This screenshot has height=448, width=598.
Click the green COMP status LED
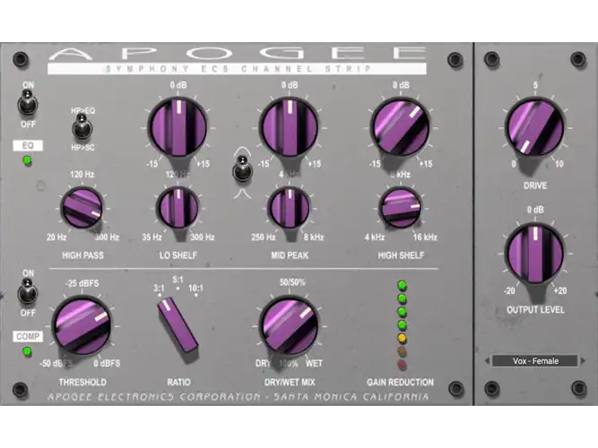click(27, 351)
